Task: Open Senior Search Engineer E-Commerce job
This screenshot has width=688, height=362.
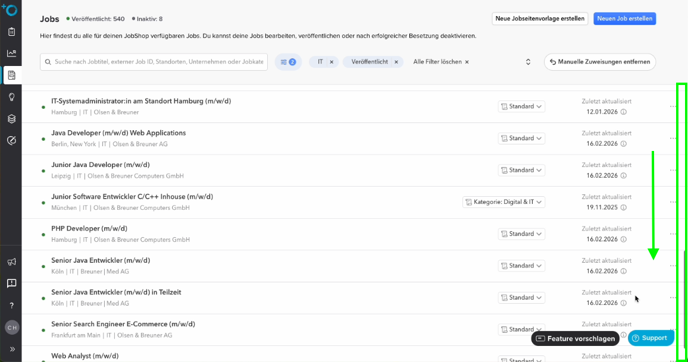Action: pyautogui.click(x=123, y=325)
